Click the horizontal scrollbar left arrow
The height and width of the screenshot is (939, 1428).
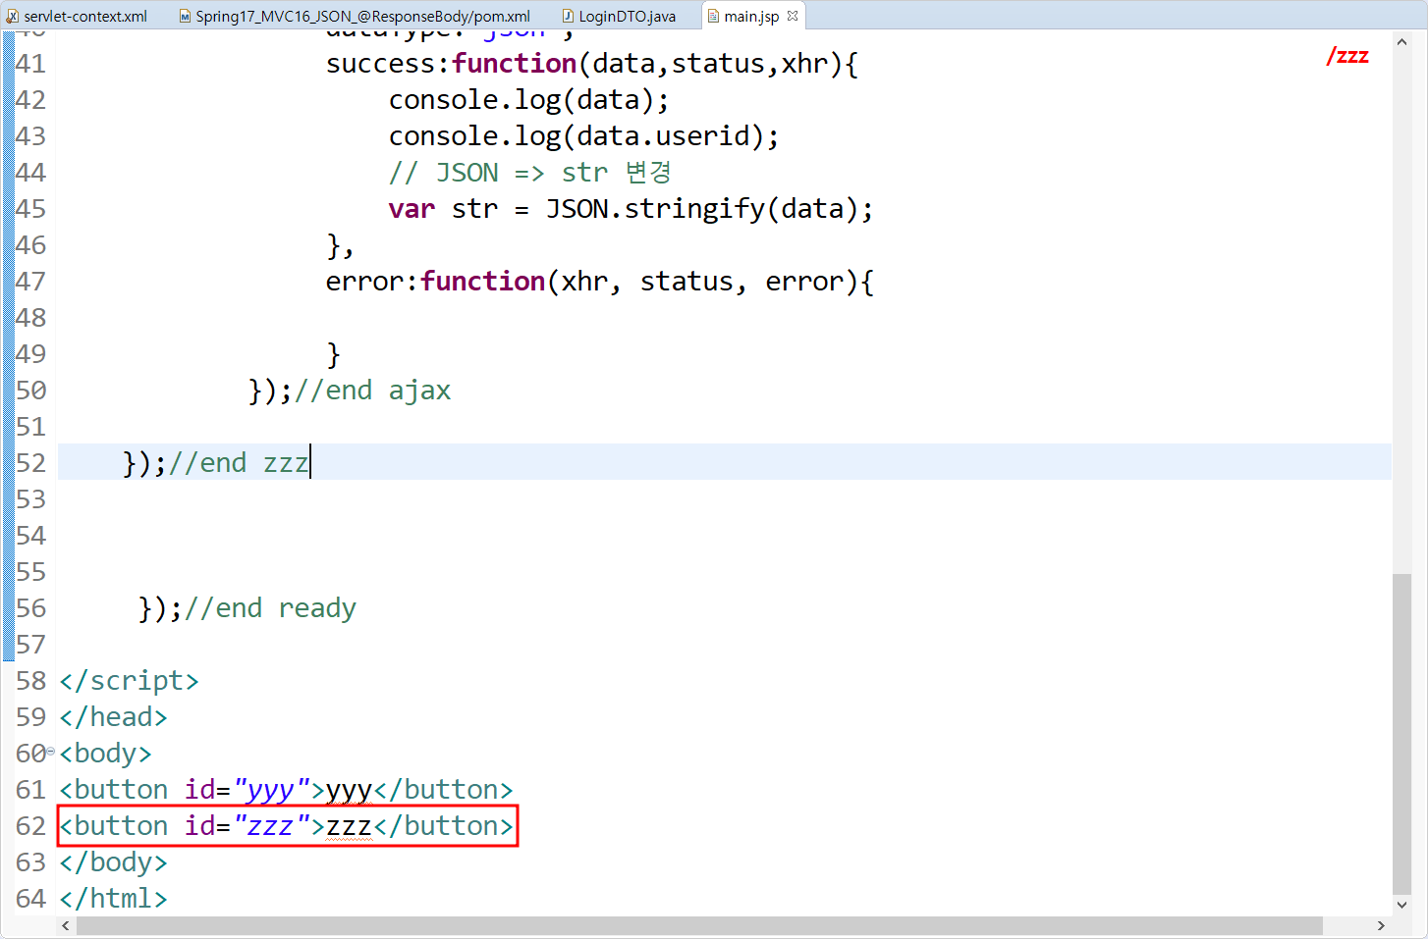tap(66, 925)
